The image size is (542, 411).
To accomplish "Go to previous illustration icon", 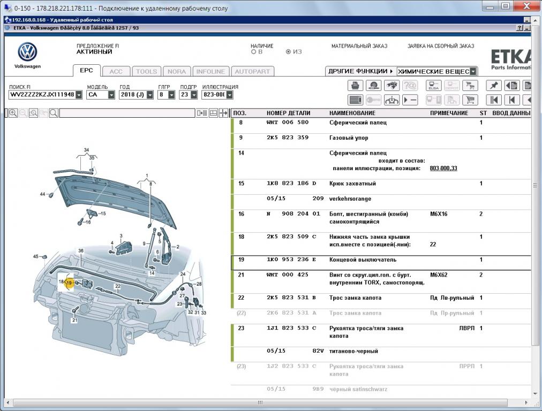I will [x=512, y=100].
